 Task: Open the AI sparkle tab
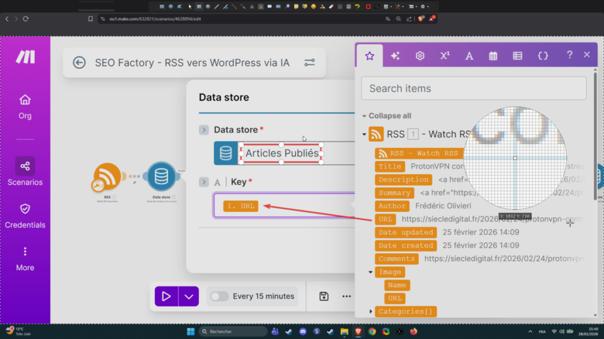[x=395, y=55]
